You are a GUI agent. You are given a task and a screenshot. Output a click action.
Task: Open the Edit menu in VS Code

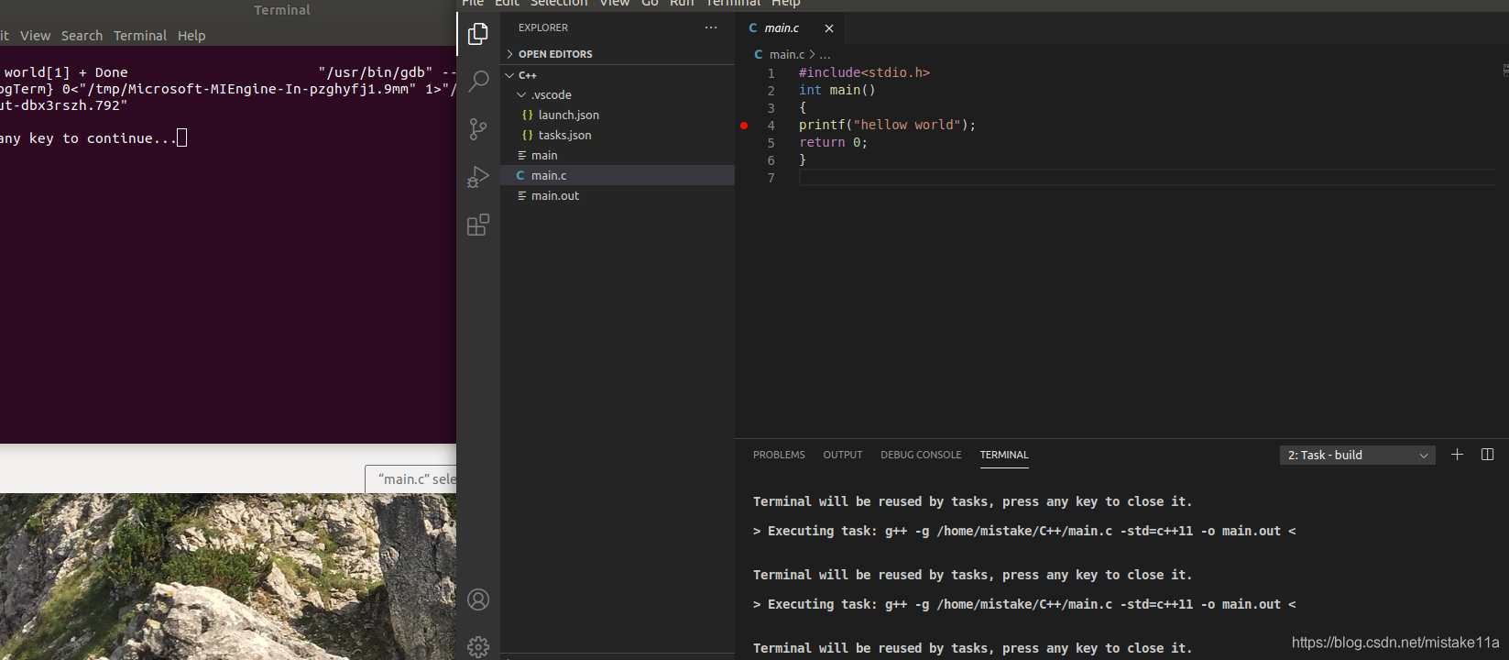coord(507,4)
